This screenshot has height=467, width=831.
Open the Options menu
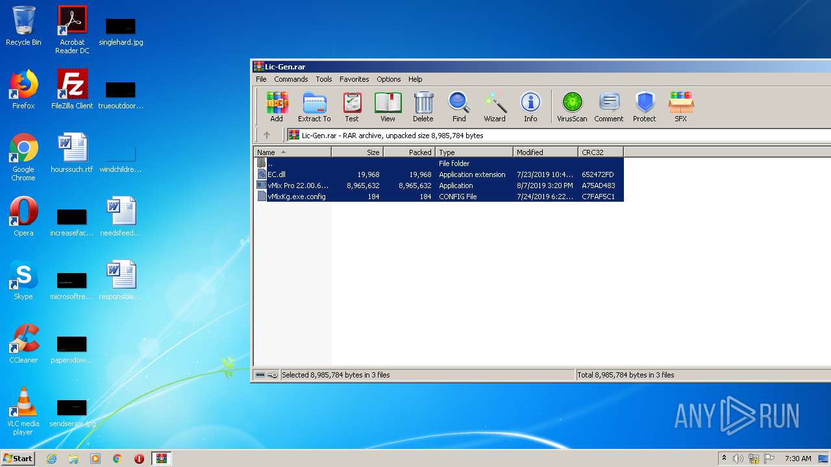(x=389, y=79)
